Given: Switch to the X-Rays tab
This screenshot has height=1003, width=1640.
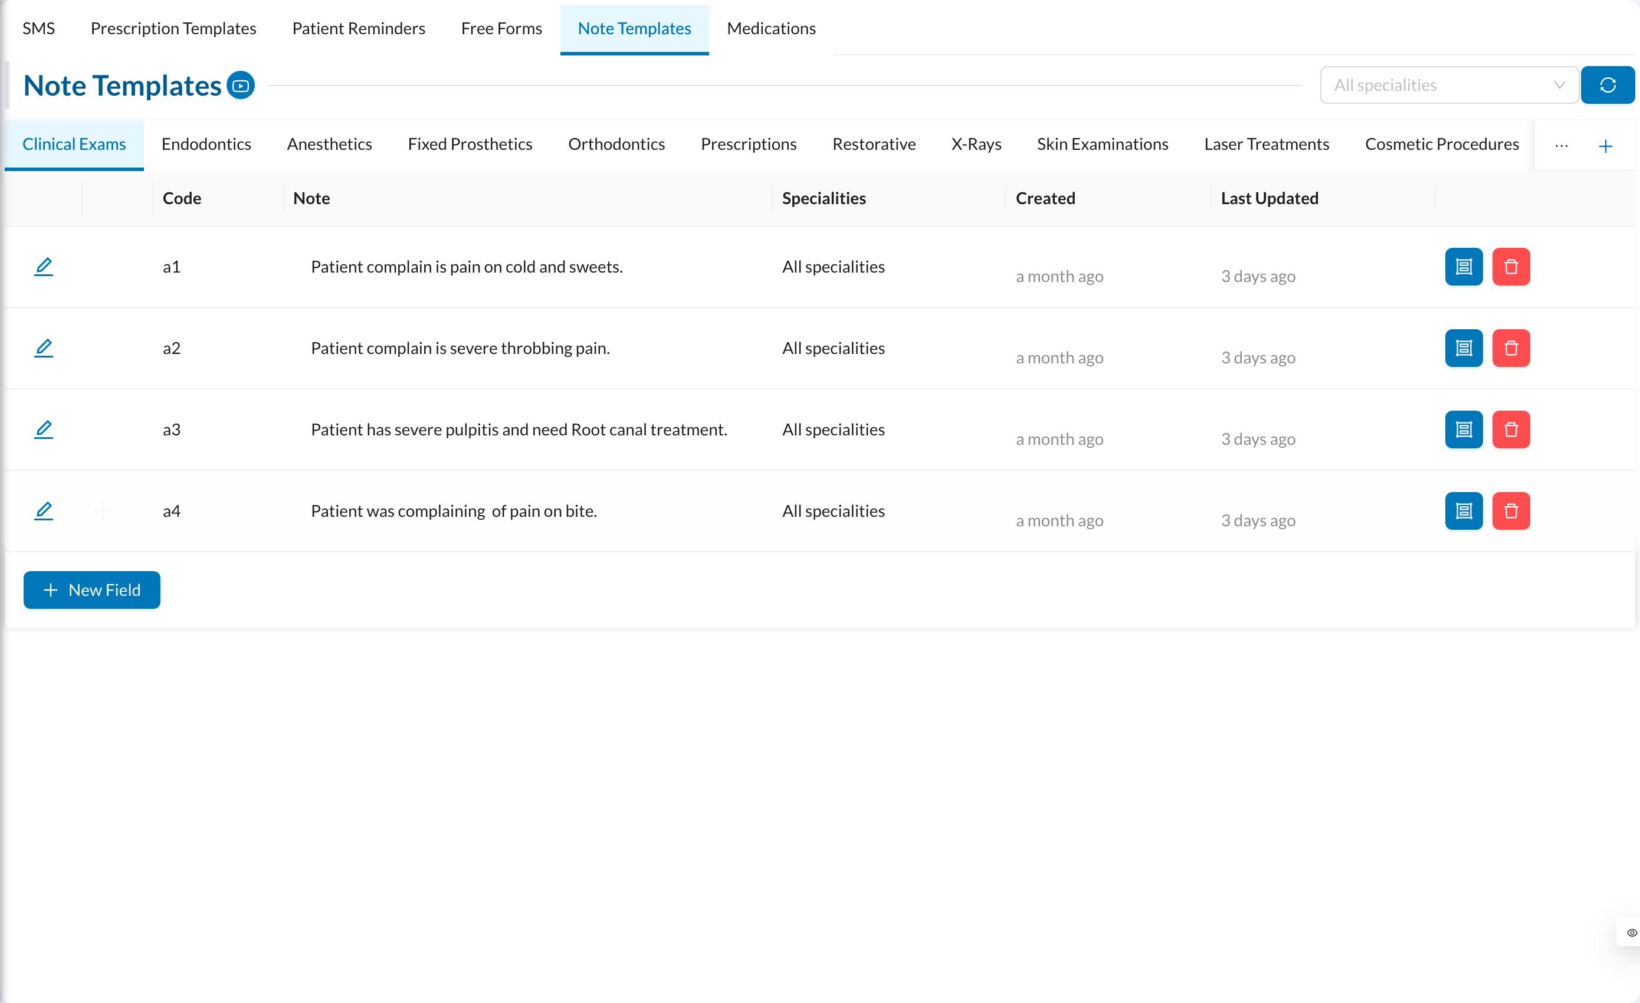Looking at the screenshot, I should (976, 144).
